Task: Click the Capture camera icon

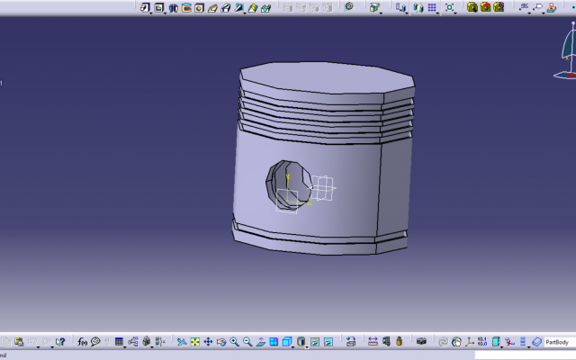Action: coord(421,342)
